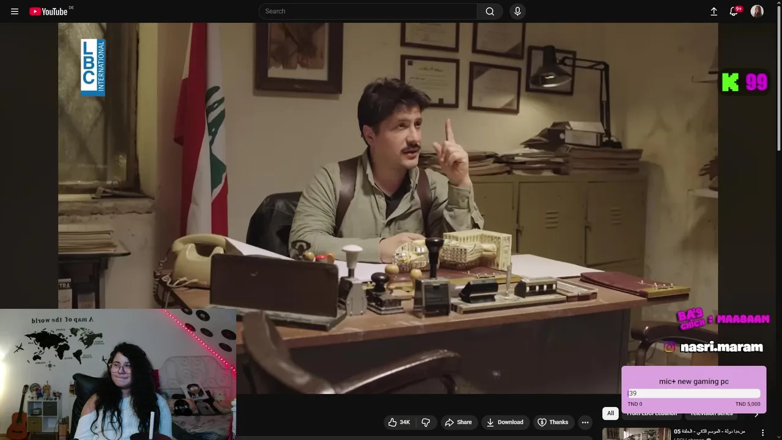The width and height of the screenshot is (782, 440).
Task: Open the YouTube hamburger guide menu
Action: [x=15, y=12]
